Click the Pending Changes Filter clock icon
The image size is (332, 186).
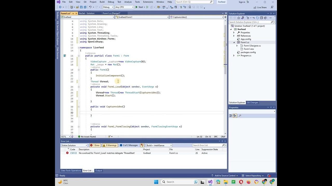248,18
